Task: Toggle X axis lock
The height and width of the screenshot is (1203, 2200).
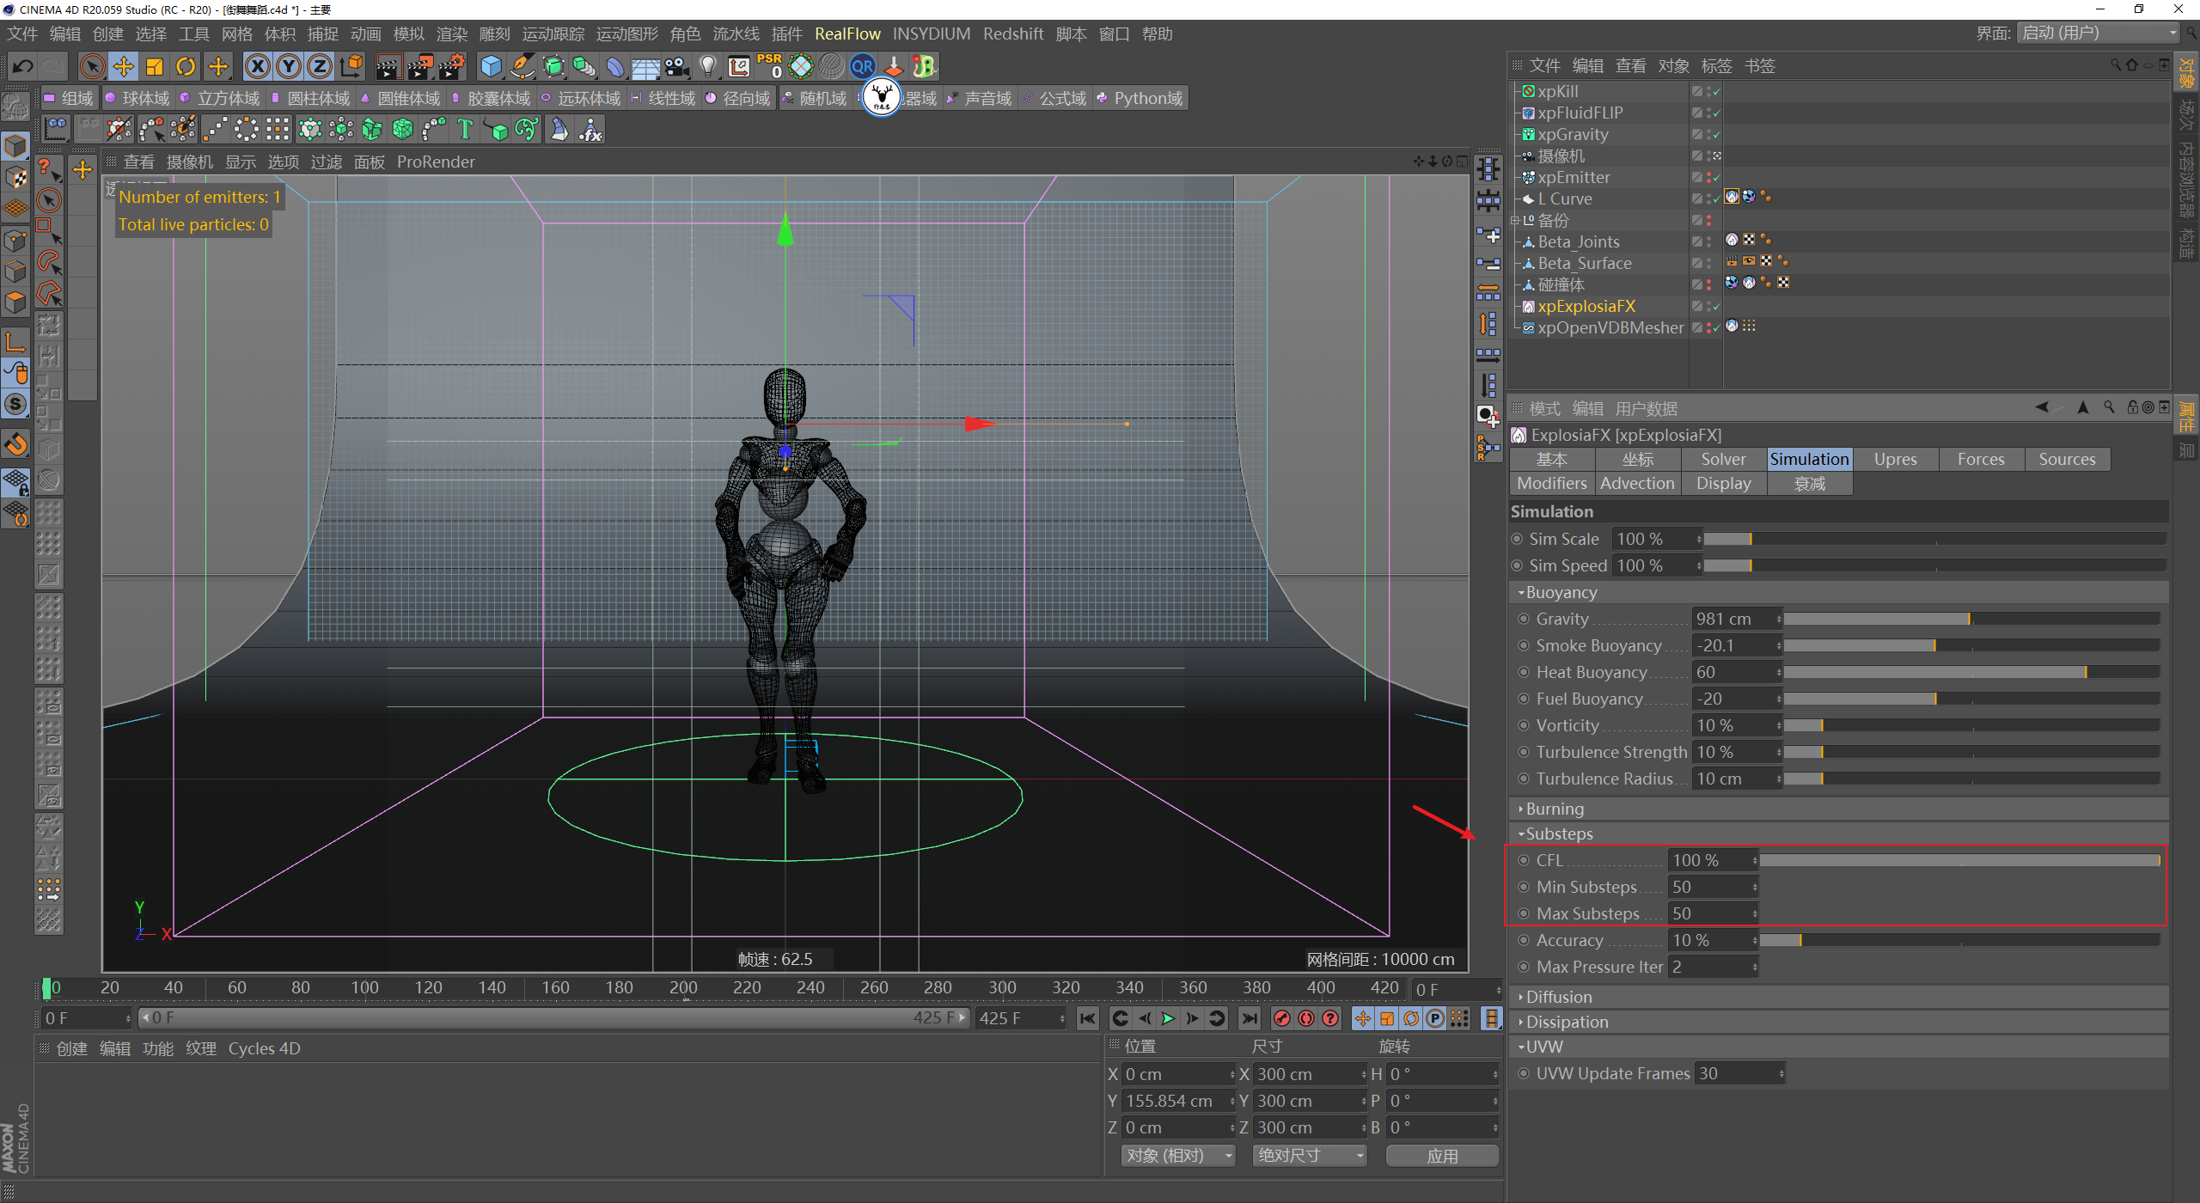Action: [x=257, y=66]
